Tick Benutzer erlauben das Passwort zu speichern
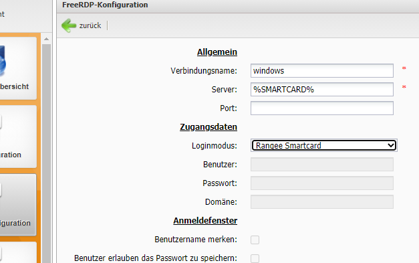Viewport: 419px width, 263px height. 255,258
